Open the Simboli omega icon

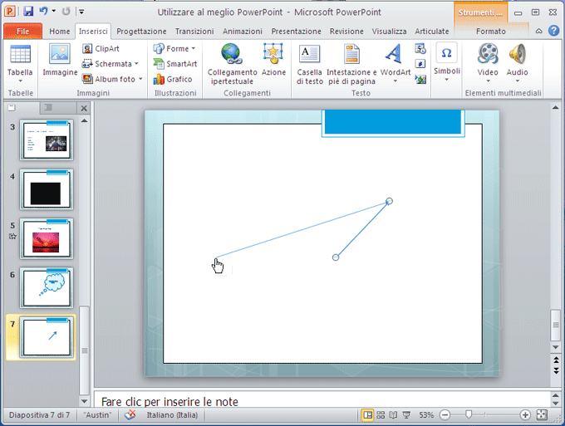coord(446,53)
